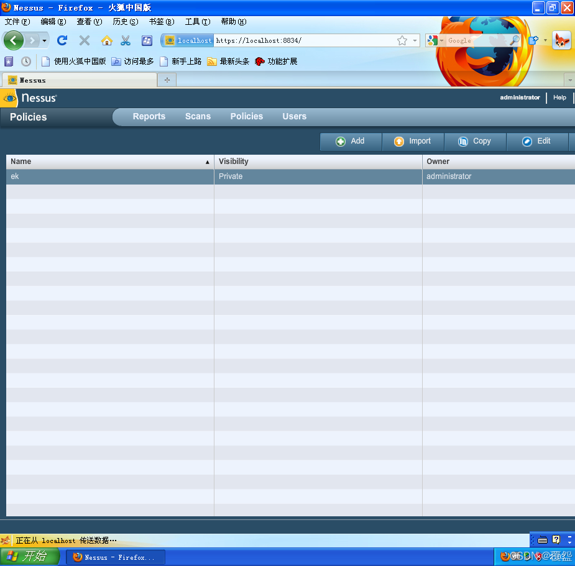This screenshot has height=566, width=575.
Task: Click the Nessus eye logo
Action: [9, 98]
